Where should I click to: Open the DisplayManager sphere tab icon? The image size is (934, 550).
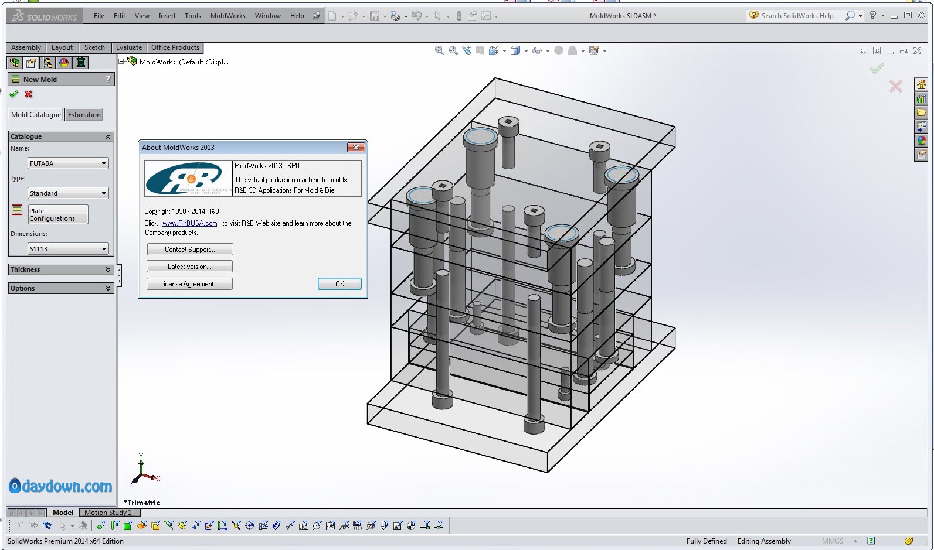click(64, 63)
